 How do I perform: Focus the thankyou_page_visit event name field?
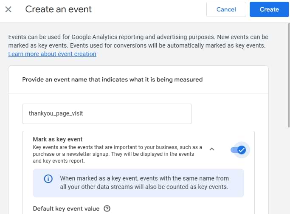107,113
